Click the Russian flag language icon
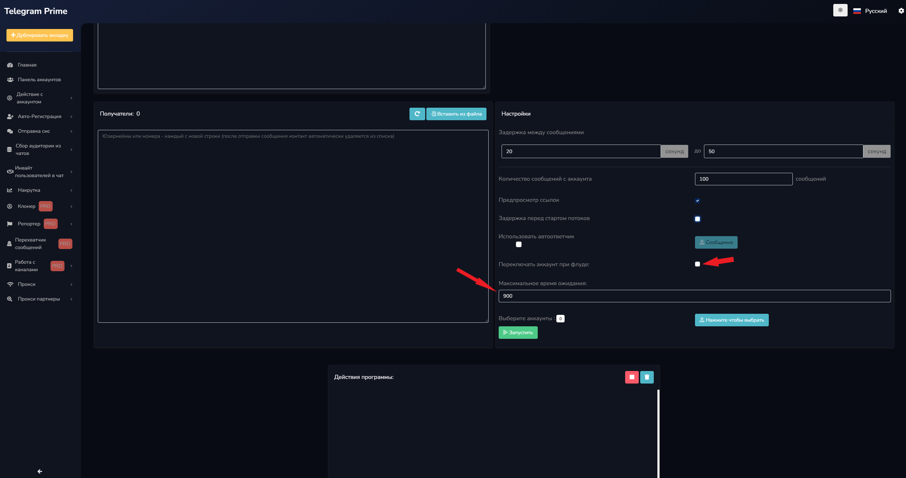The width and height of the screenshot is (906, 478). coord(857,11)
